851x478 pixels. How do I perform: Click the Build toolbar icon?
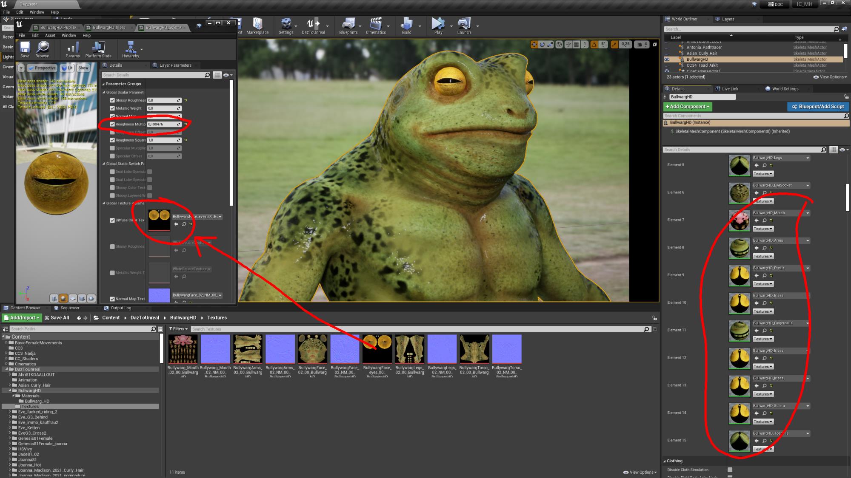click(x=407, y=26)
